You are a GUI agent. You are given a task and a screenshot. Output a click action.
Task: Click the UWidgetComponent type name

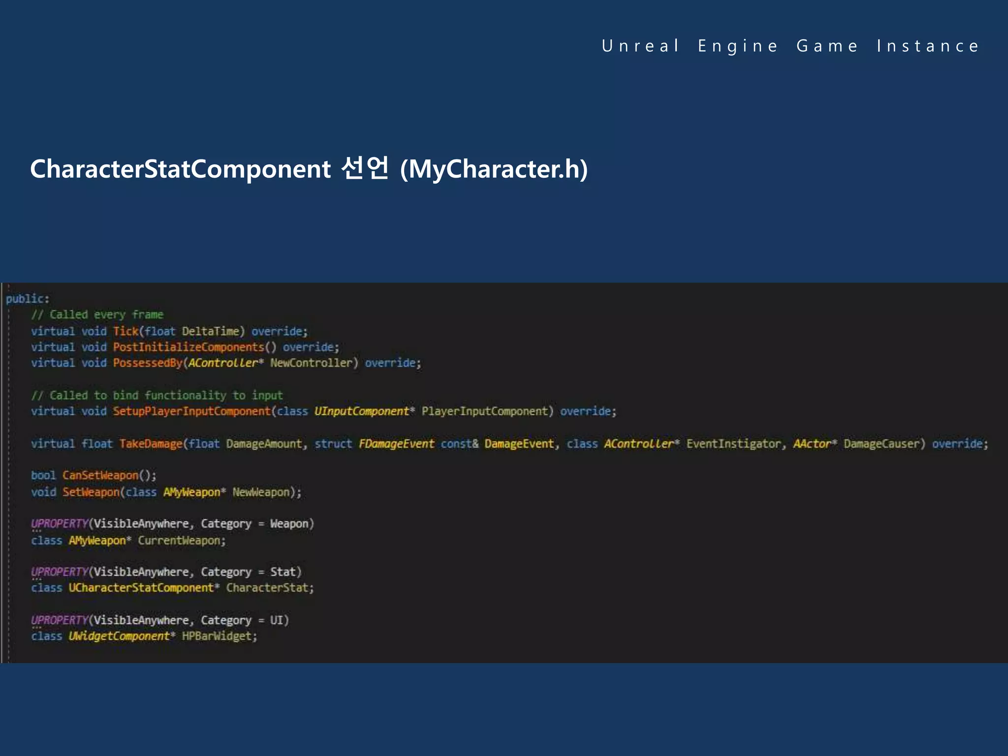119,635
